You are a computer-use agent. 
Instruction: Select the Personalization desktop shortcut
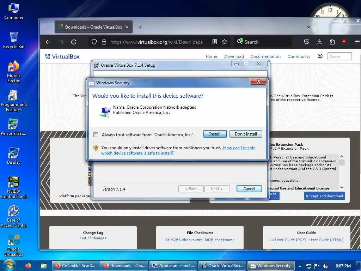(14, 127)
